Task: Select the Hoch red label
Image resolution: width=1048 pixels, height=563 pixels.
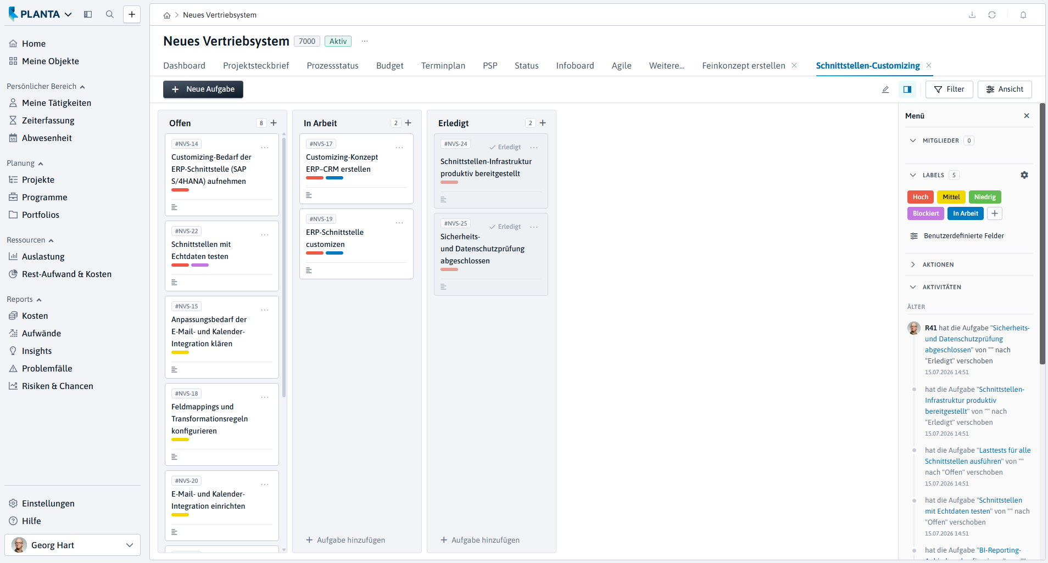Action: tap(921, 197)
